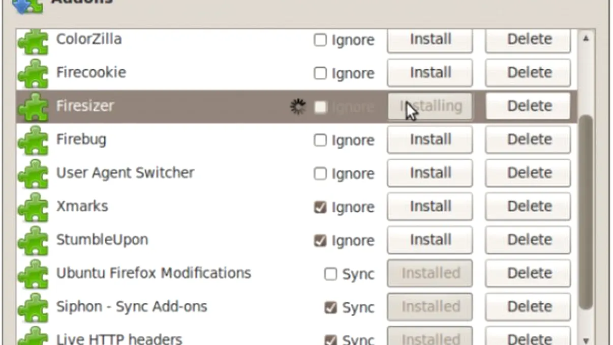Install the ColorZilla addon

(430, 40)
